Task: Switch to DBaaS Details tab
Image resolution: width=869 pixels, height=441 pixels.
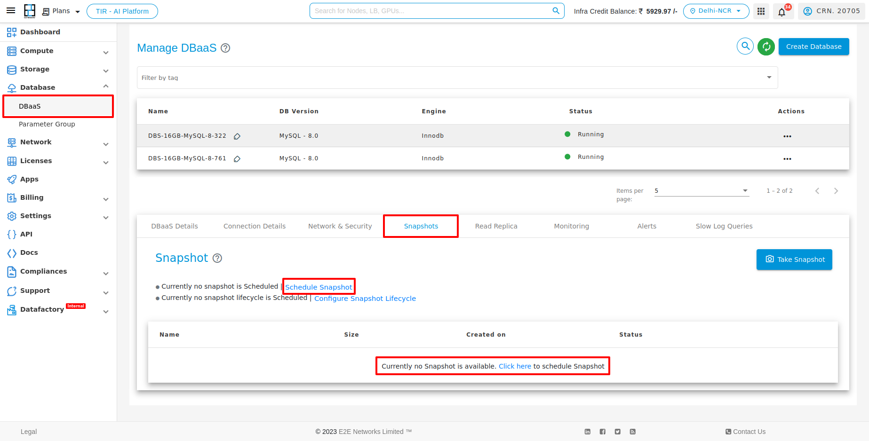Action: [175, 226]
